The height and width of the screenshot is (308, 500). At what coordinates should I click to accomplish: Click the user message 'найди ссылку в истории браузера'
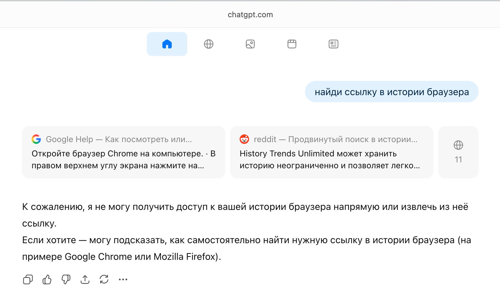(x=391, y=92)
